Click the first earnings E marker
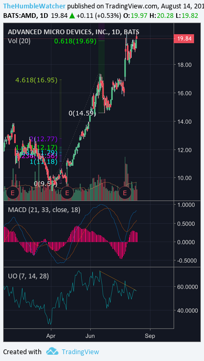This screenshot has width=204, height=361. coord(13,193)
